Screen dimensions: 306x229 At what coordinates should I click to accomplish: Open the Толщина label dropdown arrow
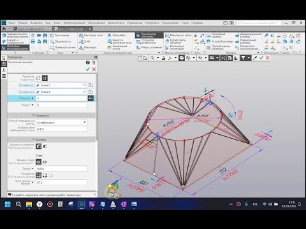tap(33, 98)
